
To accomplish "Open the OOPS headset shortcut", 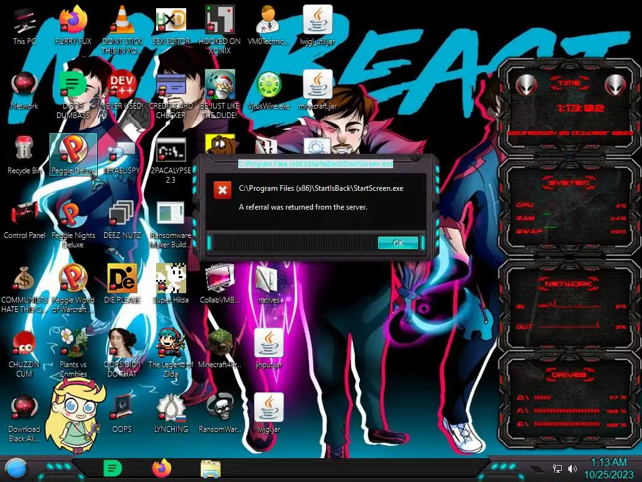I will 122,414.
